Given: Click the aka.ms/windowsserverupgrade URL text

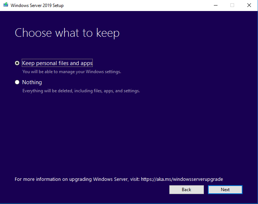Looking at the screenshot, I should (x=182, y=179).
